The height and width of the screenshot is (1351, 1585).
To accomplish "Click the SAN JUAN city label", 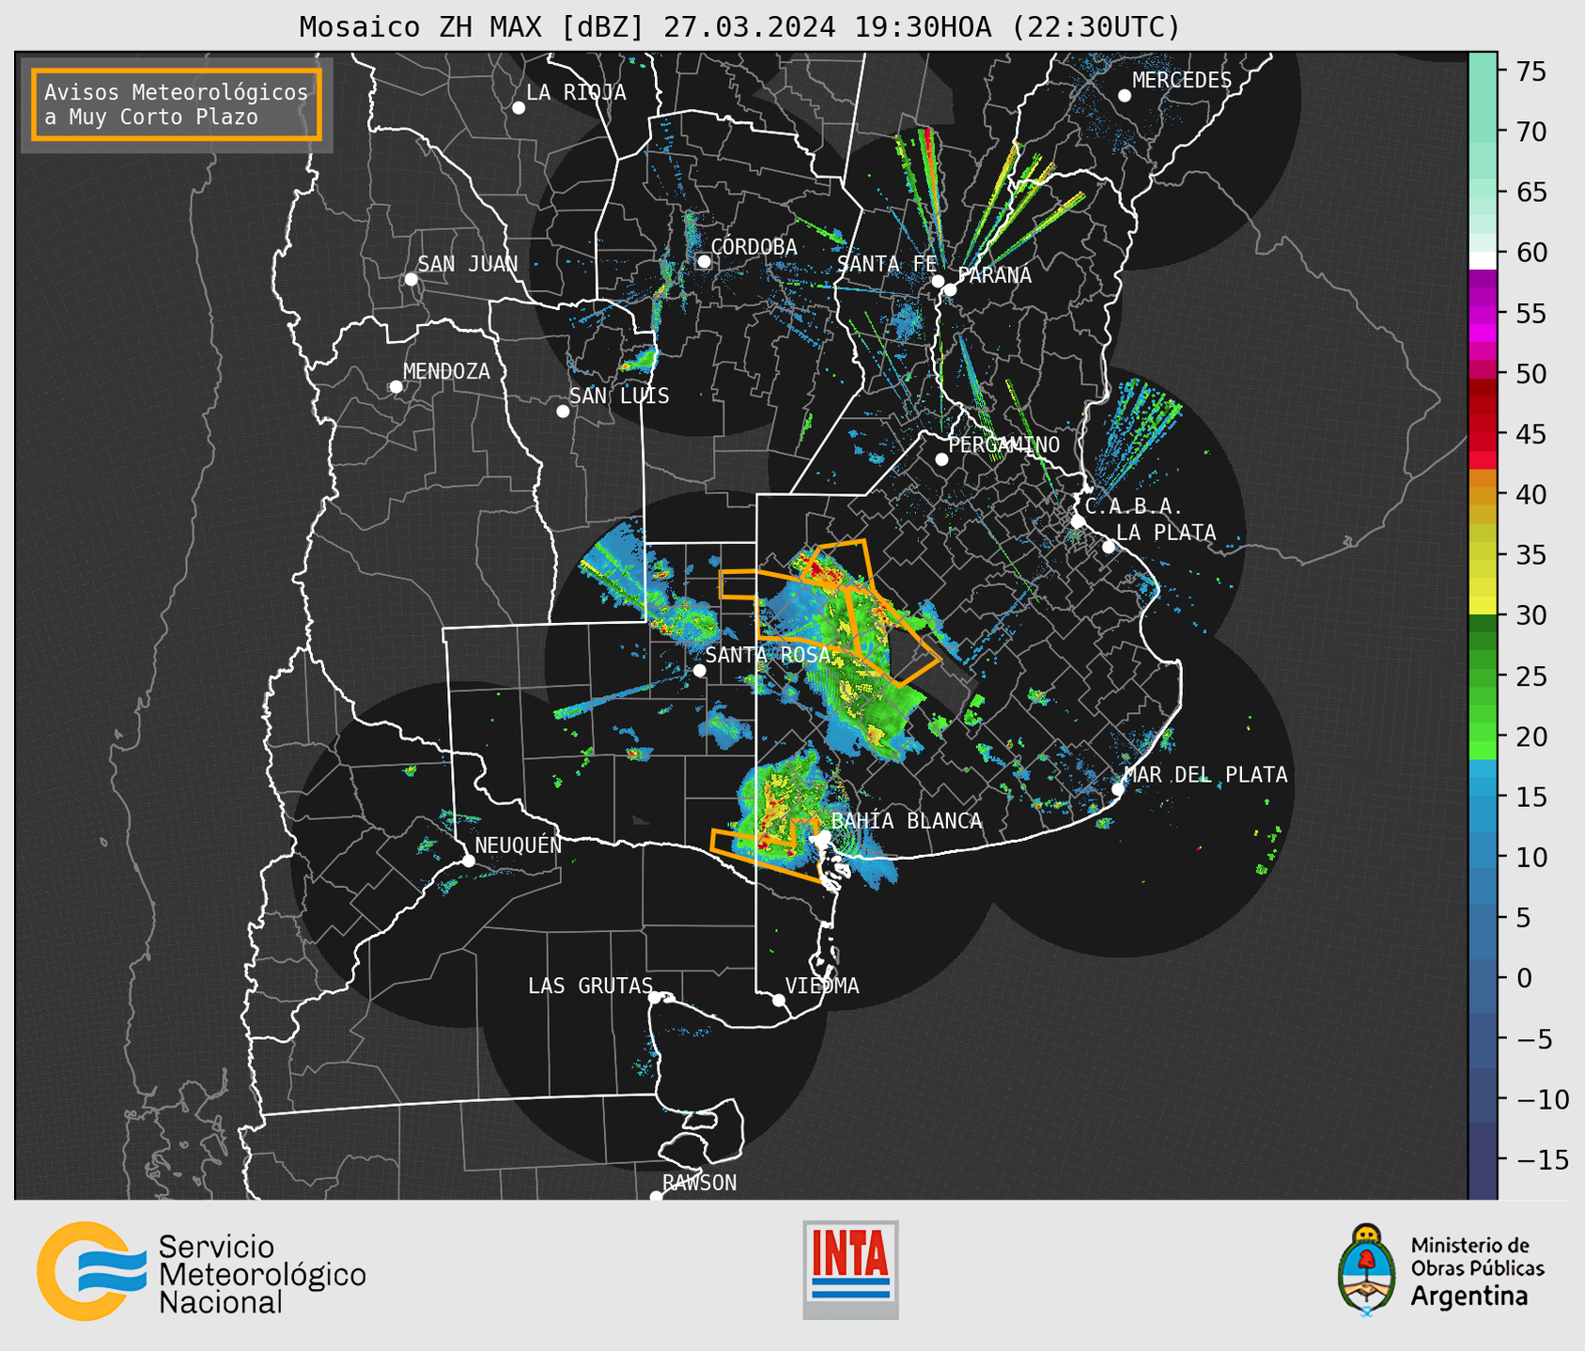I will pos(467,264).
